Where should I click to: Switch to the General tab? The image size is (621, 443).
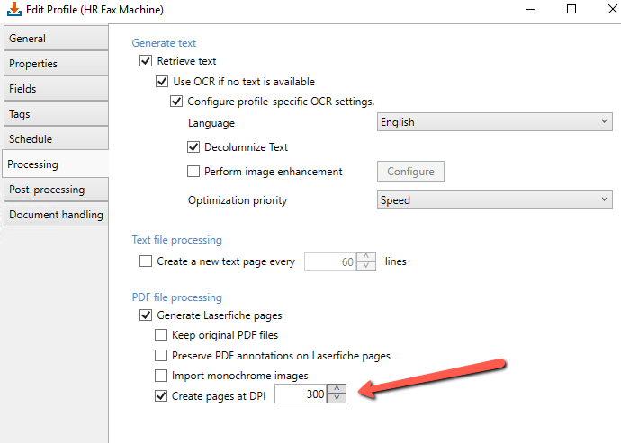[x=56, y=39]
